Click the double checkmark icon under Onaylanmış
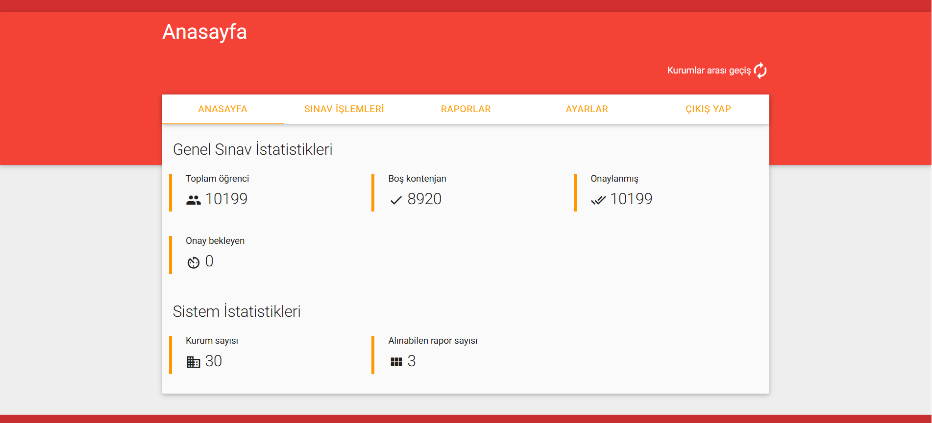The width and height of the screenshot is (932, 423). coord(598,200)
